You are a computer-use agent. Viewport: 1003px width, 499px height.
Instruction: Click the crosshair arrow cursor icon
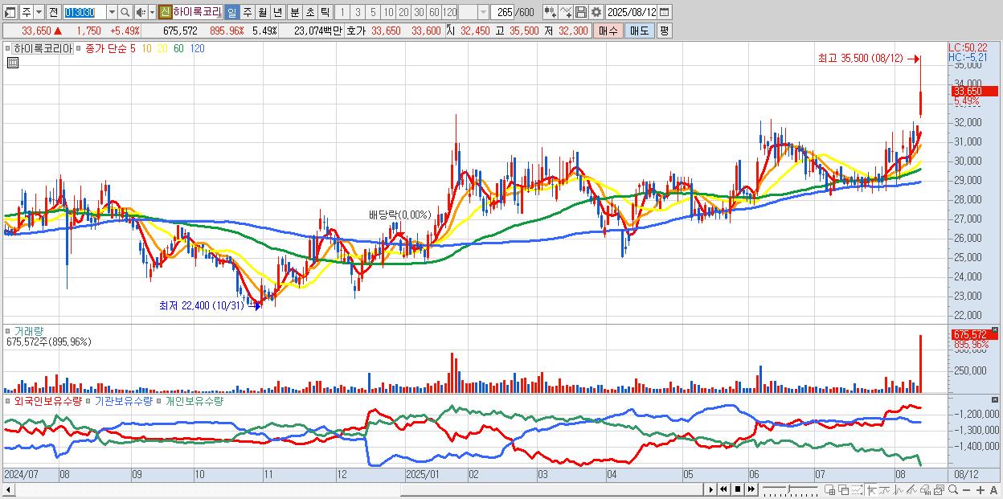tap(871, 490)
